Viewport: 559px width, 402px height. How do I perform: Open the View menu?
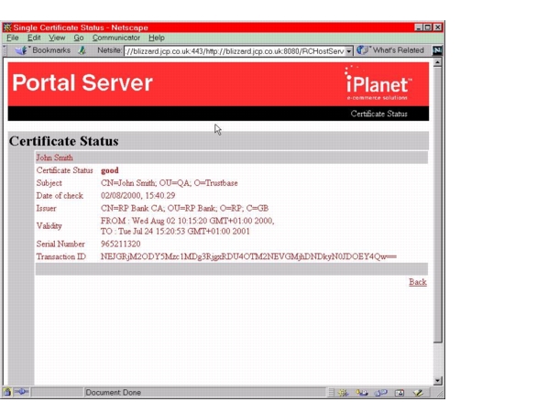pos(57,38)
